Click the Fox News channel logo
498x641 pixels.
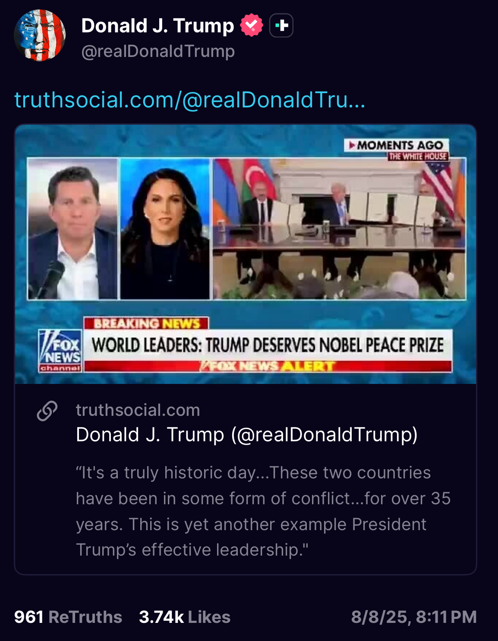click(60, 351)
